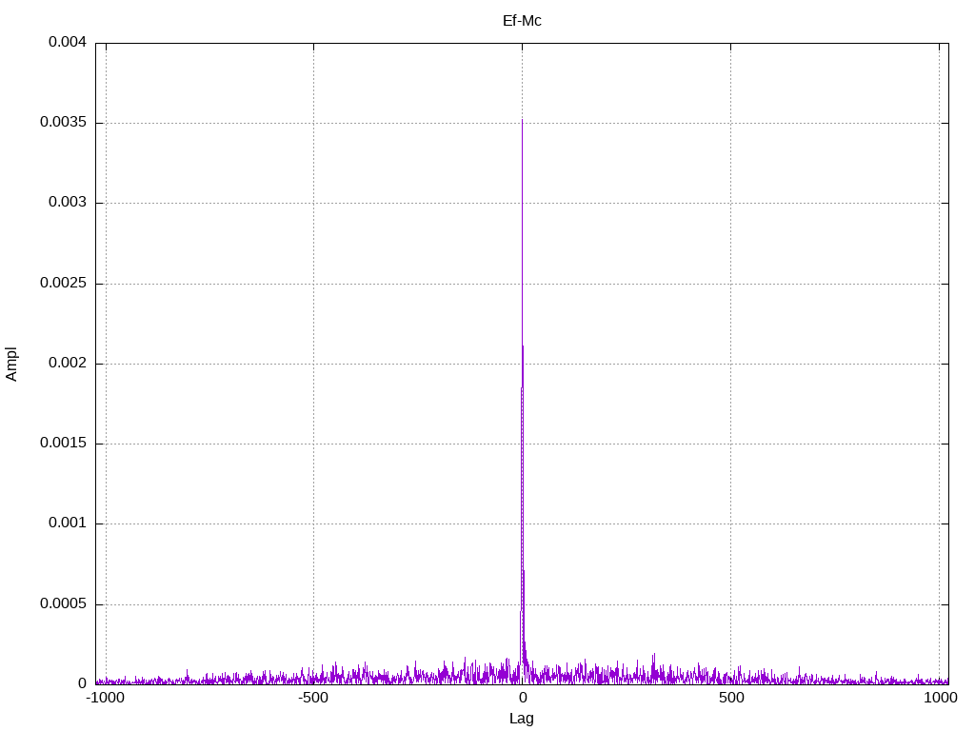Click the x-axis value -1000
The image size is (975, 731).
tap(105, 698)
